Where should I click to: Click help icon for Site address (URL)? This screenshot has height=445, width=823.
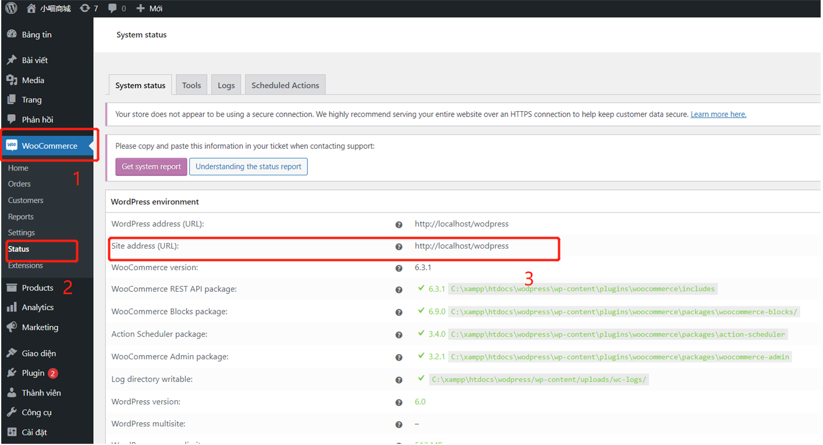point(399,246)
